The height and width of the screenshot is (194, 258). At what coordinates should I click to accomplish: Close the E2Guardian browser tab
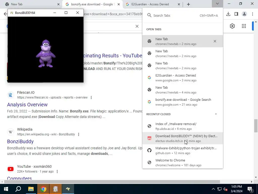tap(179, 4)
